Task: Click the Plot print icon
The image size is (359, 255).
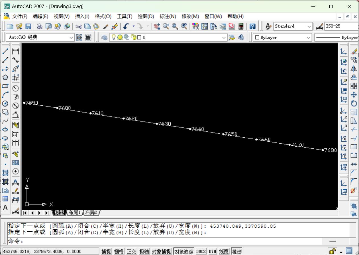Action: coord(40,26)
